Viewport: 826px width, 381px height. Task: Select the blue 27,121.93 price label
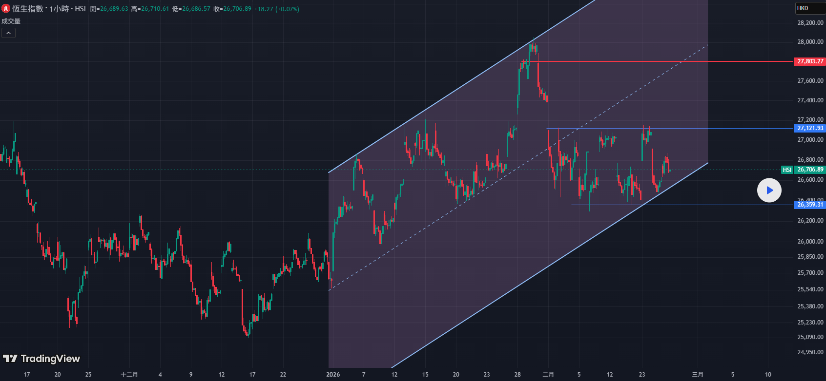[809, 128]
